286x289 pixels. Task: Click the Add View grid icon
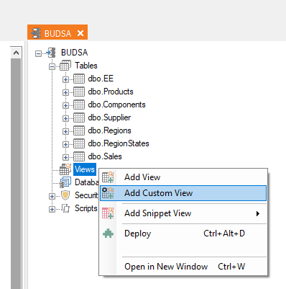pyautogui.click(x=108, y=177)
